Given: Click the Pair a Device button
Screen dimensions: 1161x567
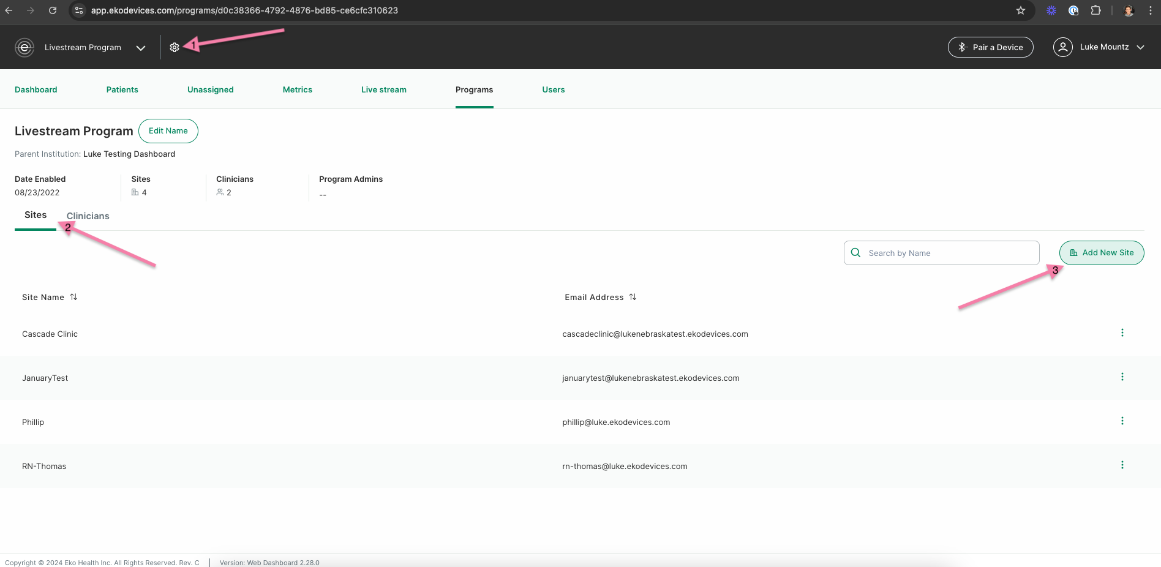Looking at the screenshot, I should (x=991, y=47).
